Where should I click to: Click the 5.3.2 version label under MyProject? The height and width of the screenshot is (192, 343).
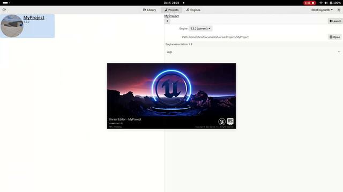coord(26,22)
